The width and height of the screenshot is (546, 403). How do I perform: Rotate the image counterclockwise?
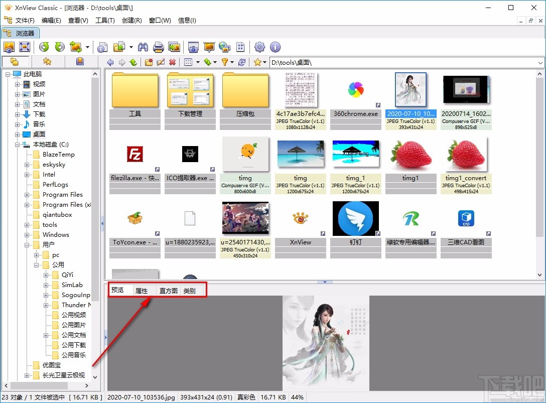click(45, 47)
